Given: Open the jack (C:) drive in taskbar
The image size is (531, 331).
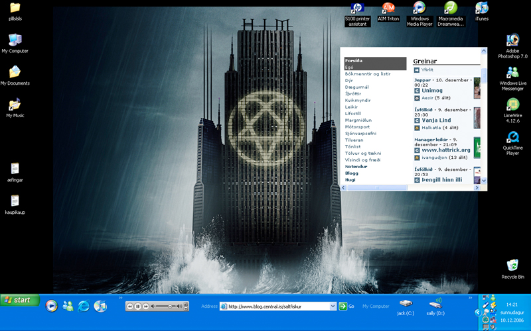Looking at the screenshot, I should (406, 308).
